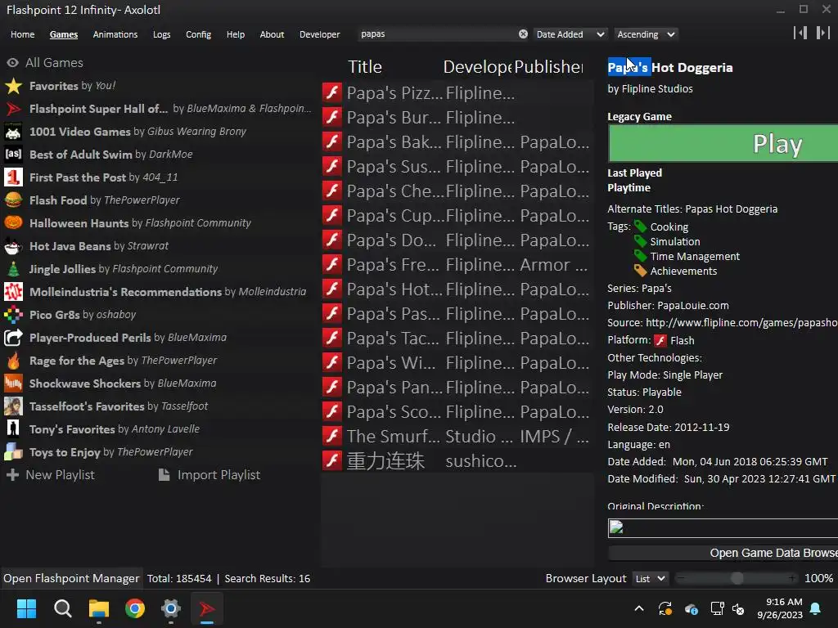Collapse the right sidebar panel

823,33
